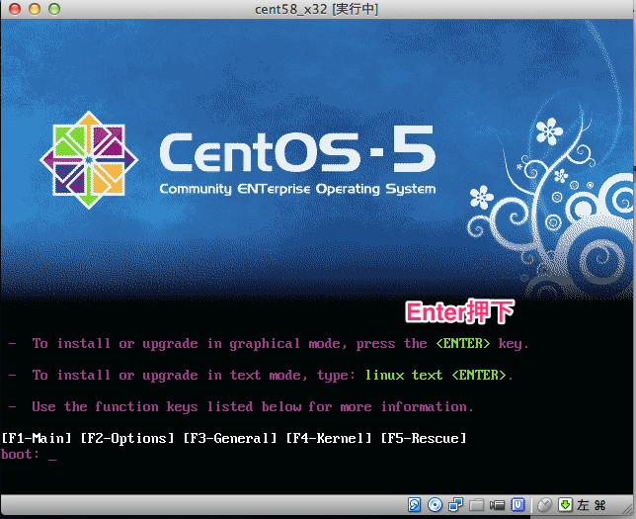This screenshot has width=636, height=519.
Task: Click the [F4-Kernel] function key label
Action: pyautogui.click(x=329, y=438)
